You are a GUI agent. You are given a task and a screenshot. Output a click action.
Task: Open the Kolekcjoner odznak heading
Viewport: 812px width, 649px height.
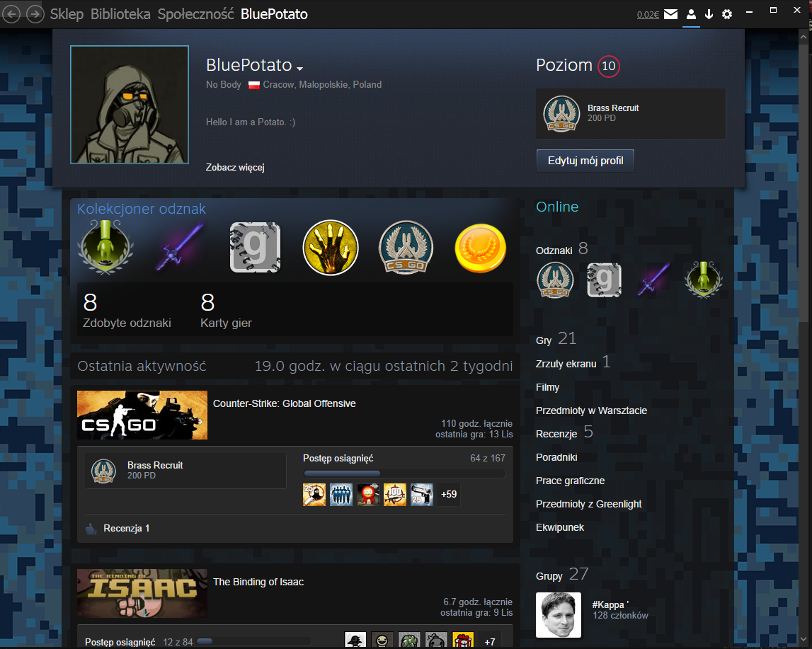pos(142,209)
